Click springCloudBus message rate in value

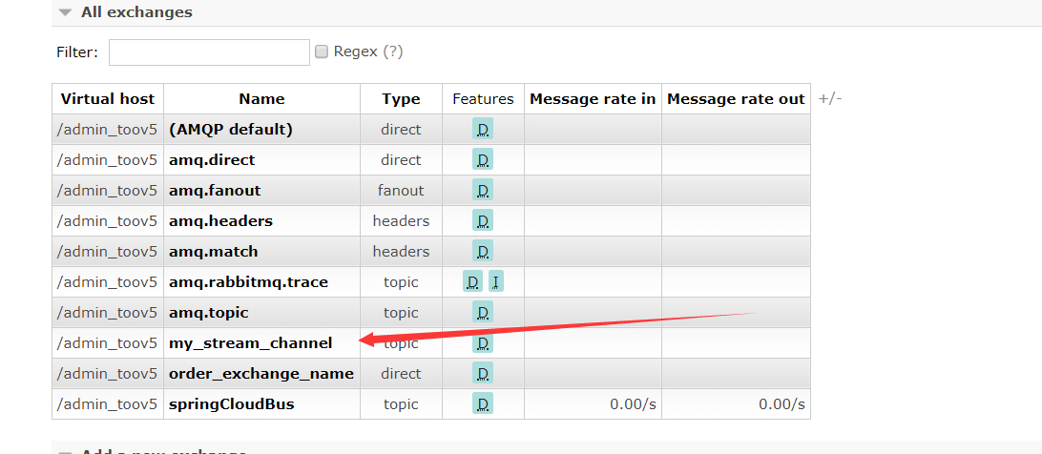click(633, 404)
